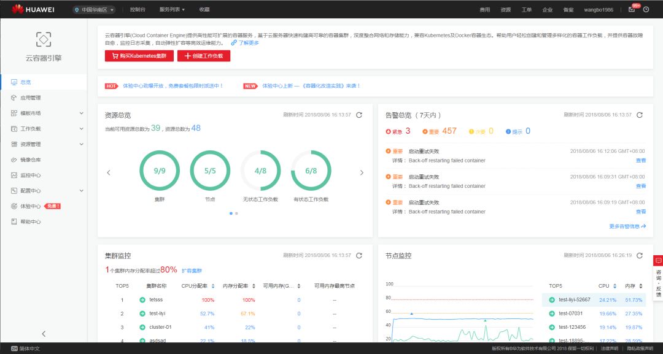This screenshot has height=354, width=663.
Task: Refresh the 告警总览 panel
Action: click(639, 115)
